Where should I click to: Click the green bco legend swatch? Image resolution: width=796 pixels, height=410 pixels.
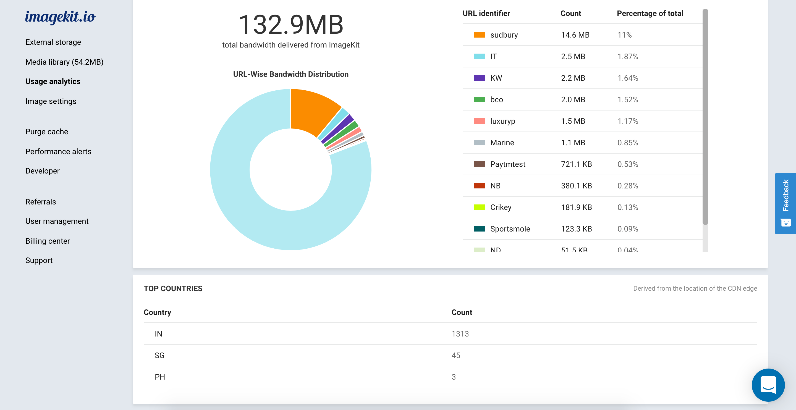(x=479, y=99)
